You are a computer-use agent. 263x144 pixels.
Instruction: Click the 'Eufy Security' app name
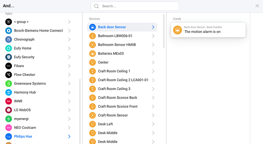point(24,57)
